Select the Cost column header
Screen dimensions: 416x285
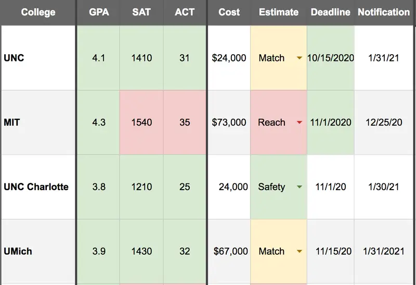(229, 12)
